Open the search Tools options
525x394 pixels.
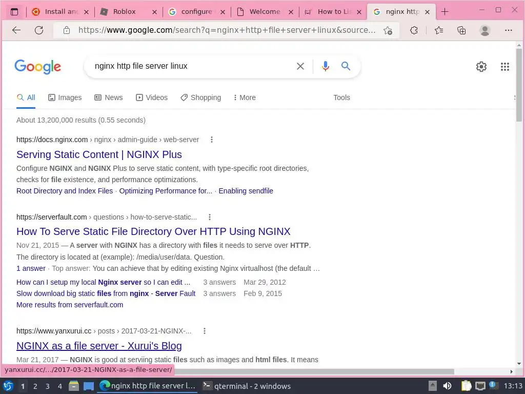[x=341, y=97]
